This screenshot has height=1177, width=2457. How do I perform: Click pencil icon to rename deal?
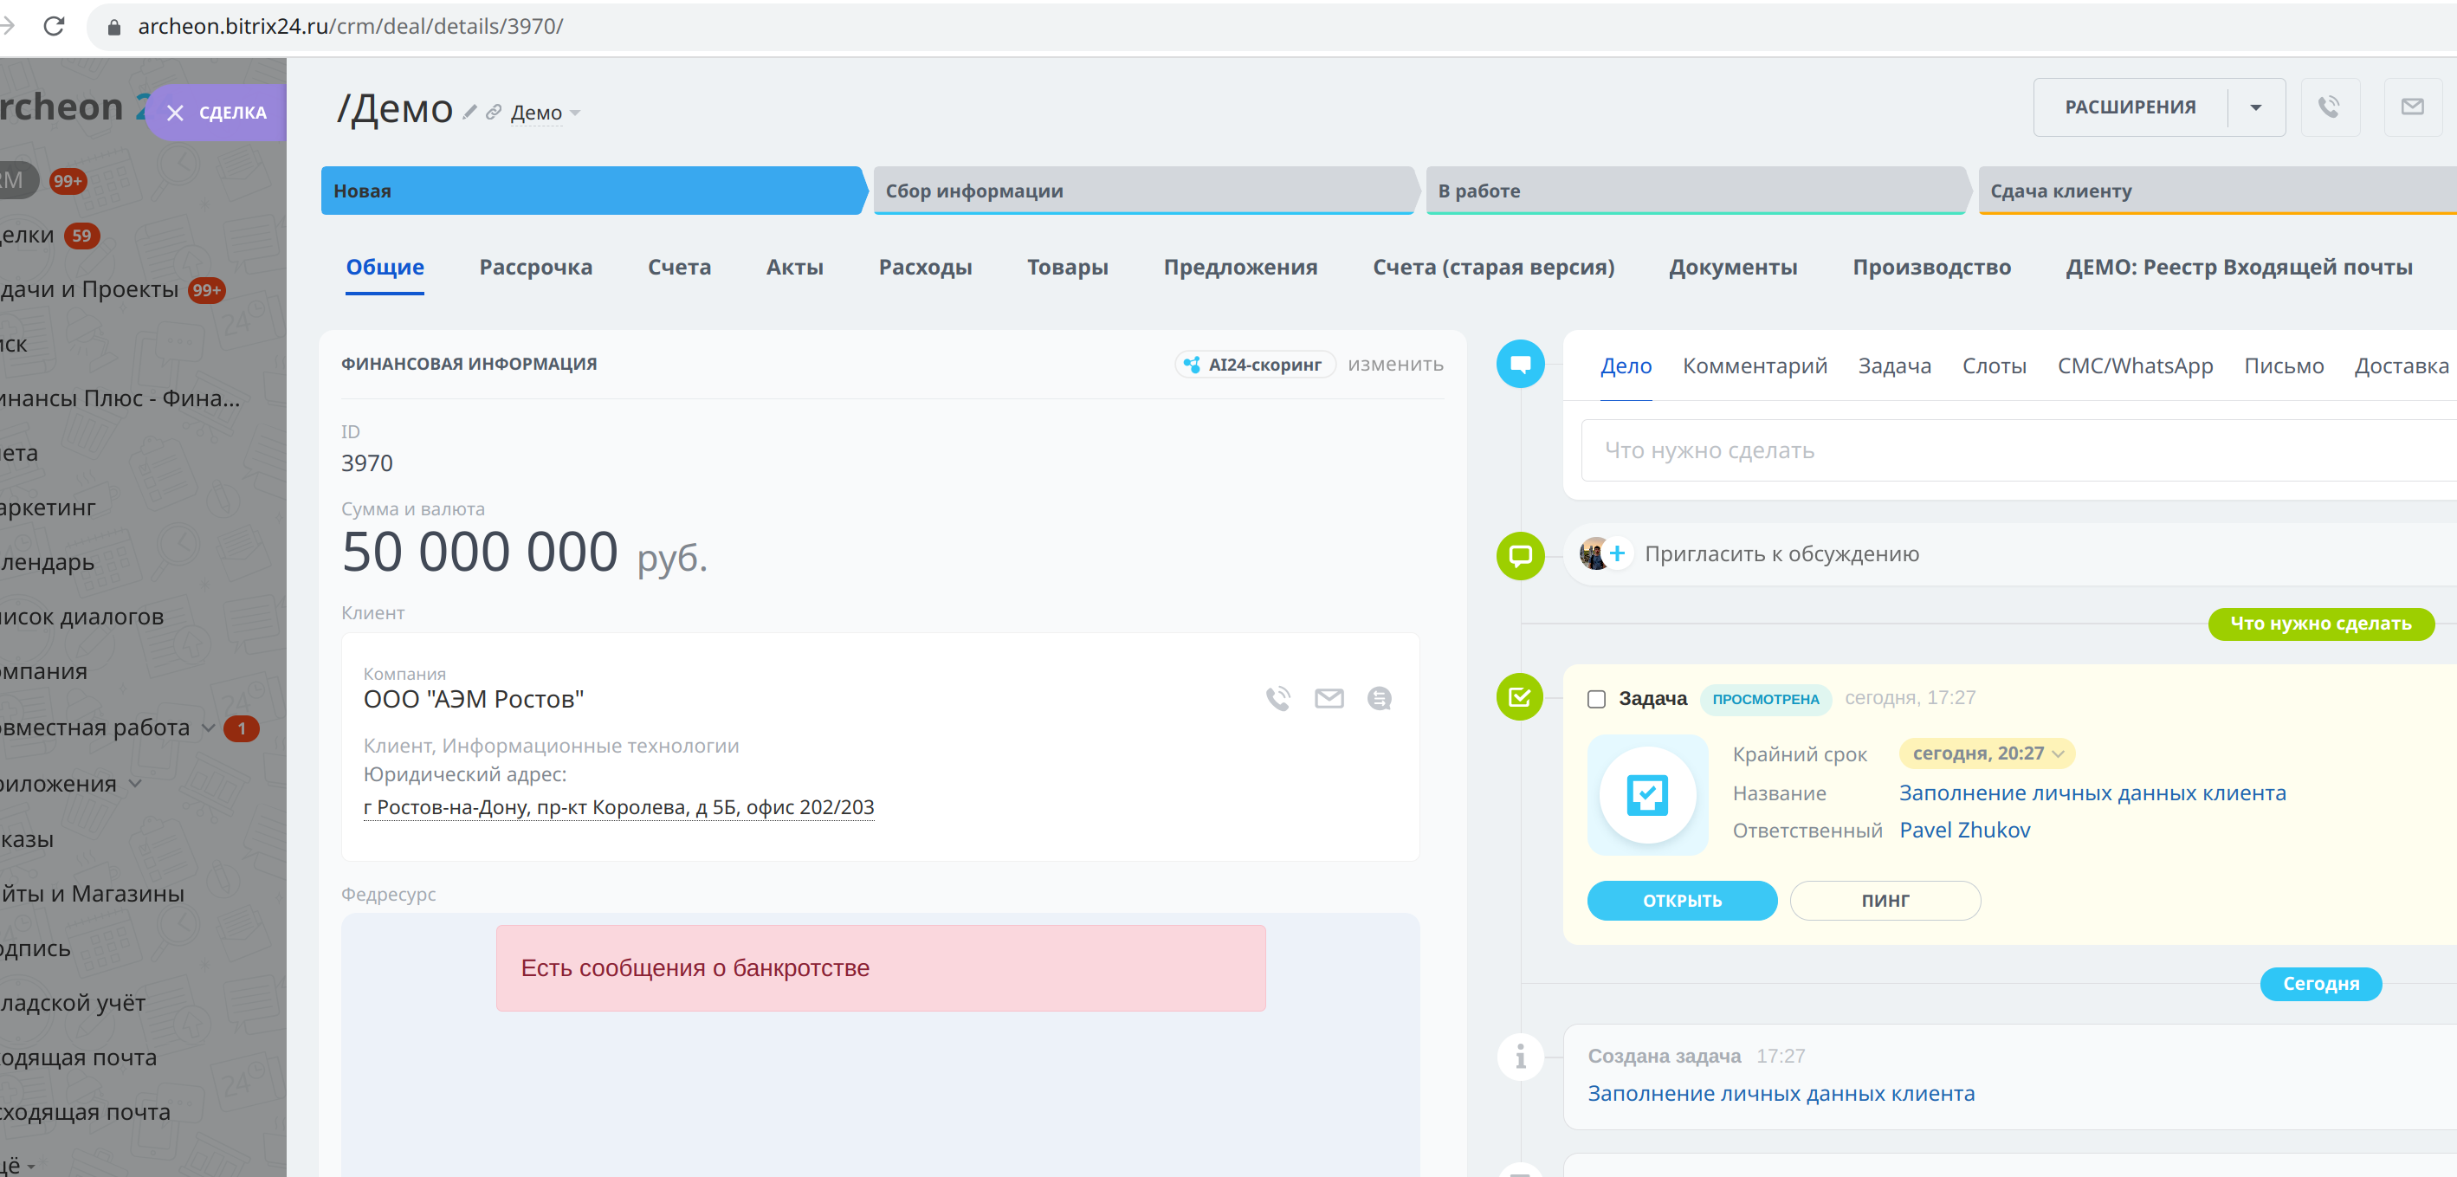pos(469,113)
